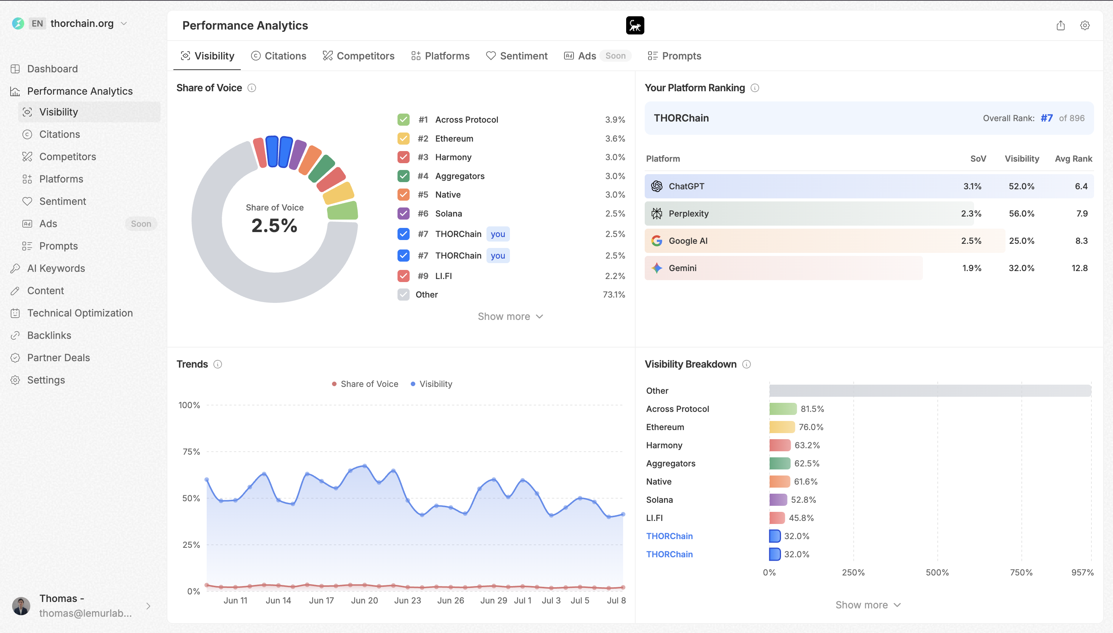Open the Ads Soon tab
This screenshot has width=1113, height=633.
597,56
